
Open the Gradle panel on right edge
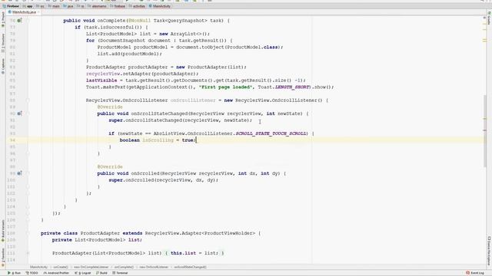(x=489, y=18)
